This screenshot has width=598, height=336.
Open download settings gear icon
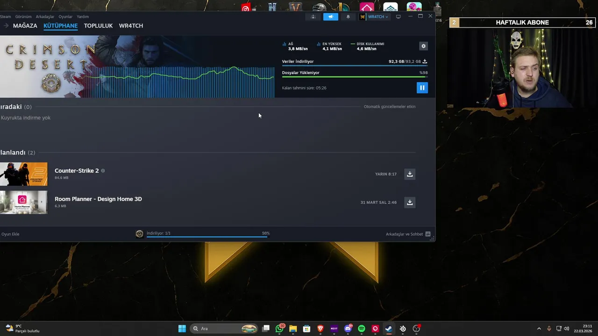[x=423, y=46]
